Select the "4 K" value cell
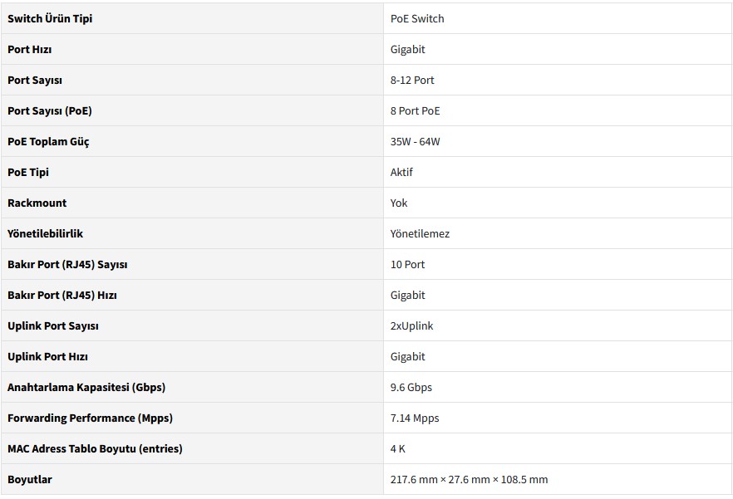 (x=398, y=448)
